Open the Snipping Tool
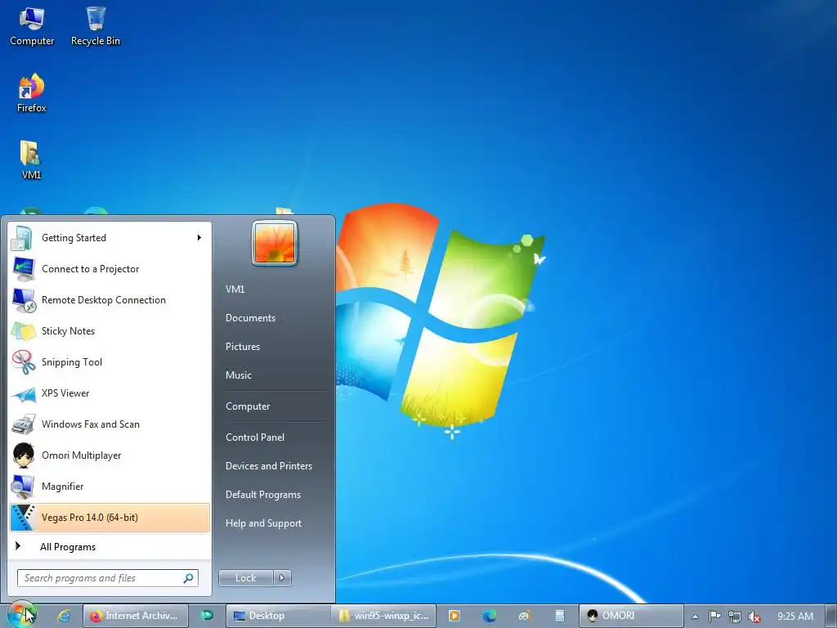 tap(110, 361)
